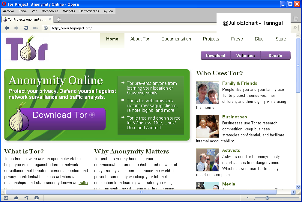Close the Tor Project tab

(x=50, y=19)
